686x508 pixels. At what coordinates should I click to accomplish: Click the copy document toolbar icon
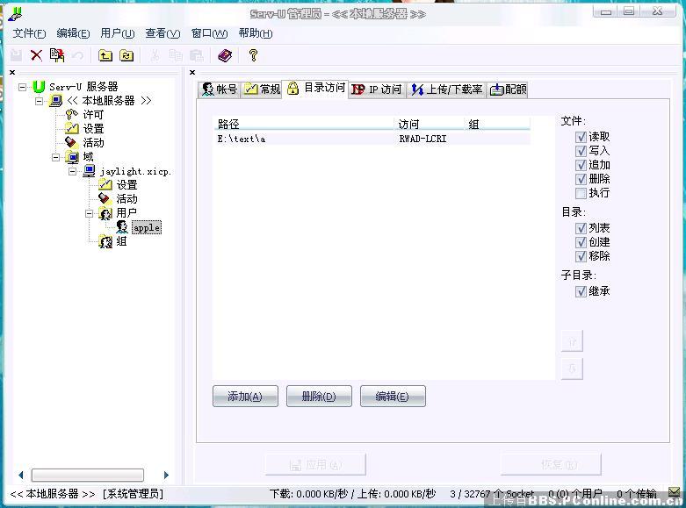[x=57, y=55]
